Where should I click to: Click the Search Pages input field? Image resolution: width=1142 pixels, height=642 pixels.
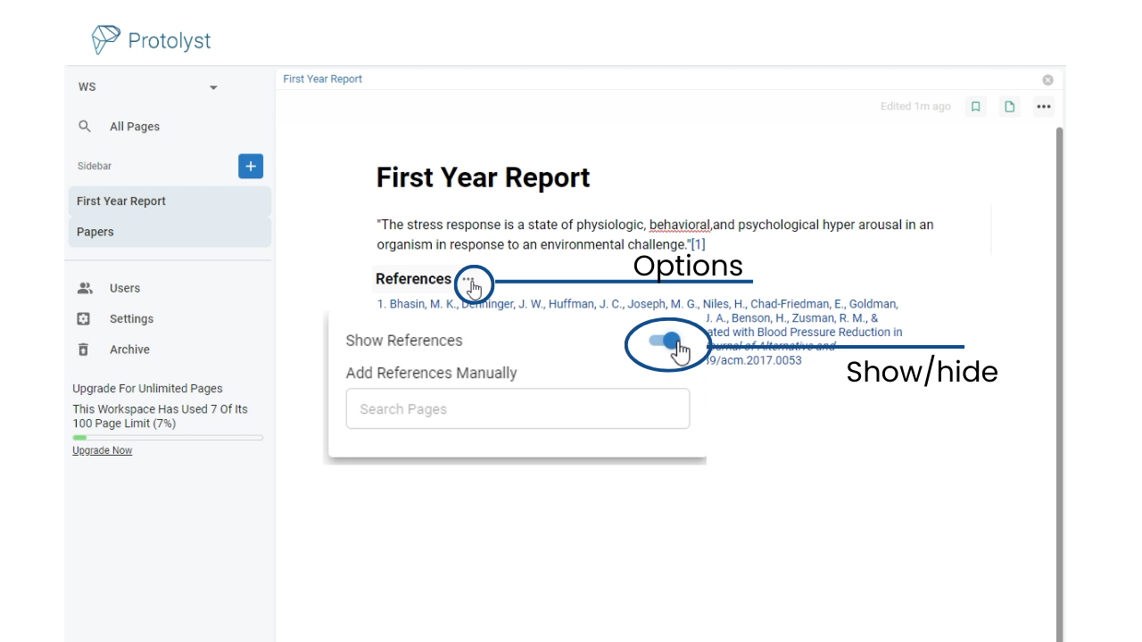click(x=517, y=408)
